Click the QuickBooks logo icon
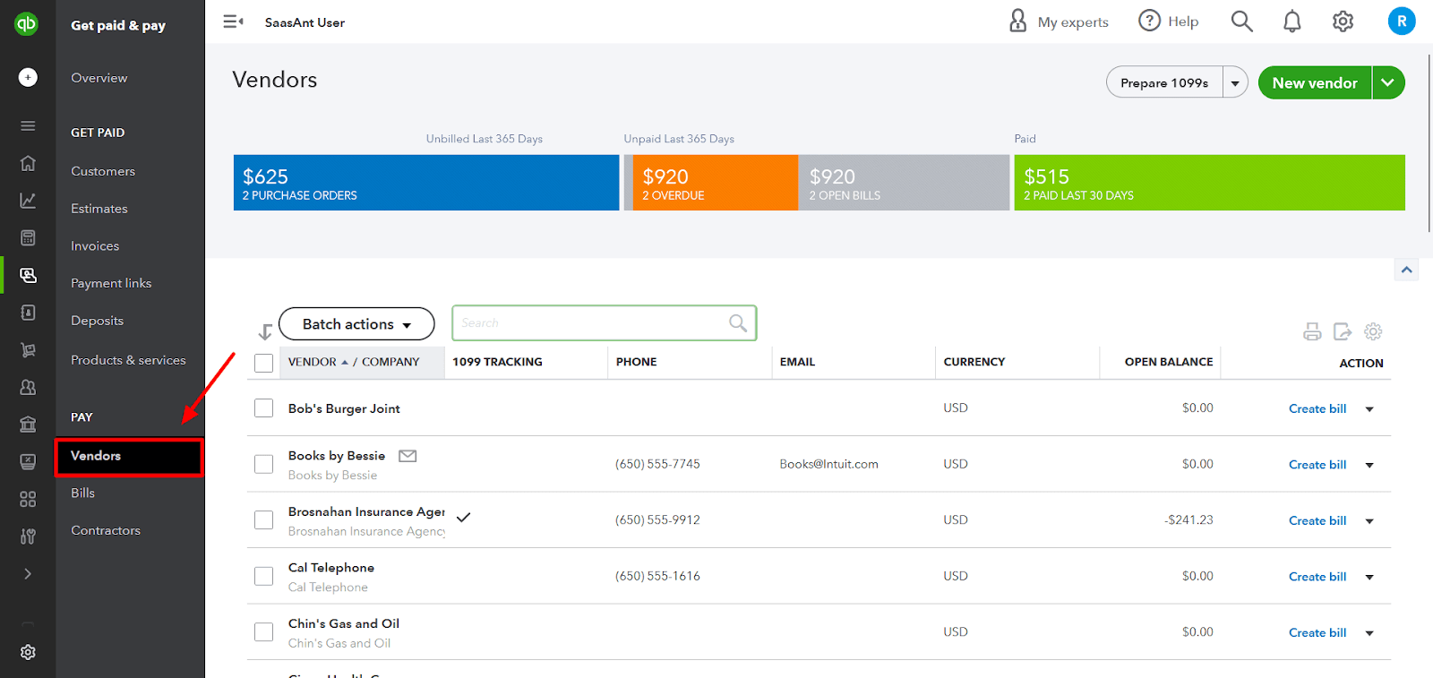This screenshot has height=678, width=1433. click(x=26, y=24)
